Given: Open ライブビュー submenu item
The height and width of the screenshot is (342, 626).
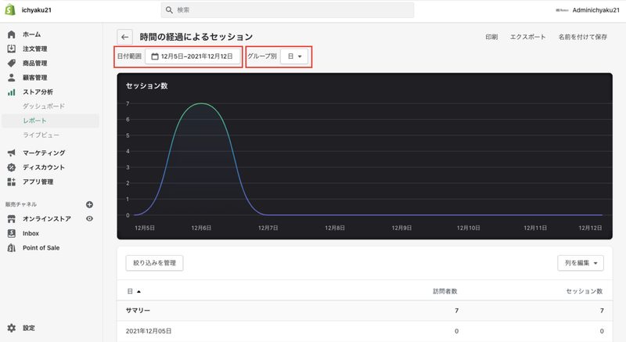Looking at the screenshot, I should click(x=41, y=135).
